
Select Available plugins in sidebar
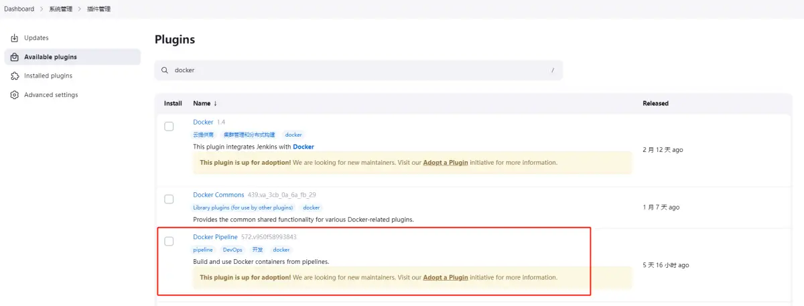pyautogui.click(x=72, y=57)
